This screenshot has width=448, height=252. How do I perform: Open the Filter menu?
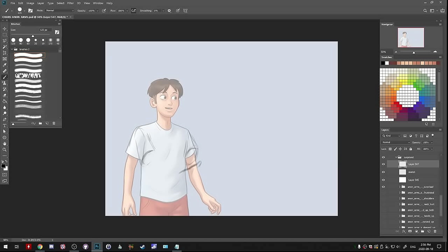coord(70,3)
